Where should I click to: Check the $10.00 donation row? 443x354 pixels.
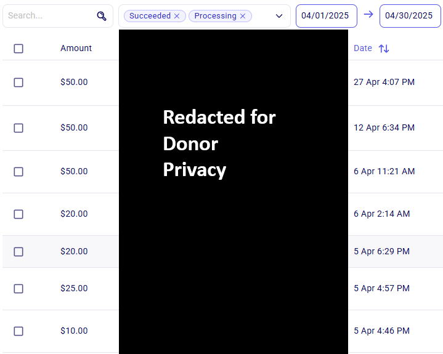pos(18,331)
